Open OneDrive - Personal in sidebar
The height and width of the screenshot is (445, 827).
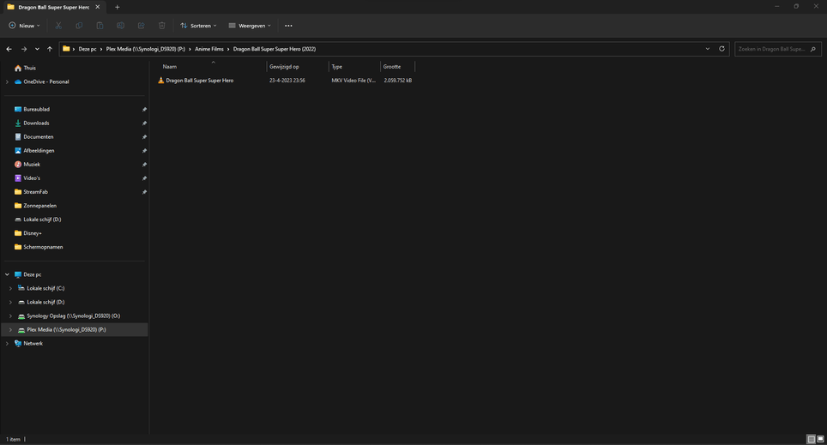[45, 81]
